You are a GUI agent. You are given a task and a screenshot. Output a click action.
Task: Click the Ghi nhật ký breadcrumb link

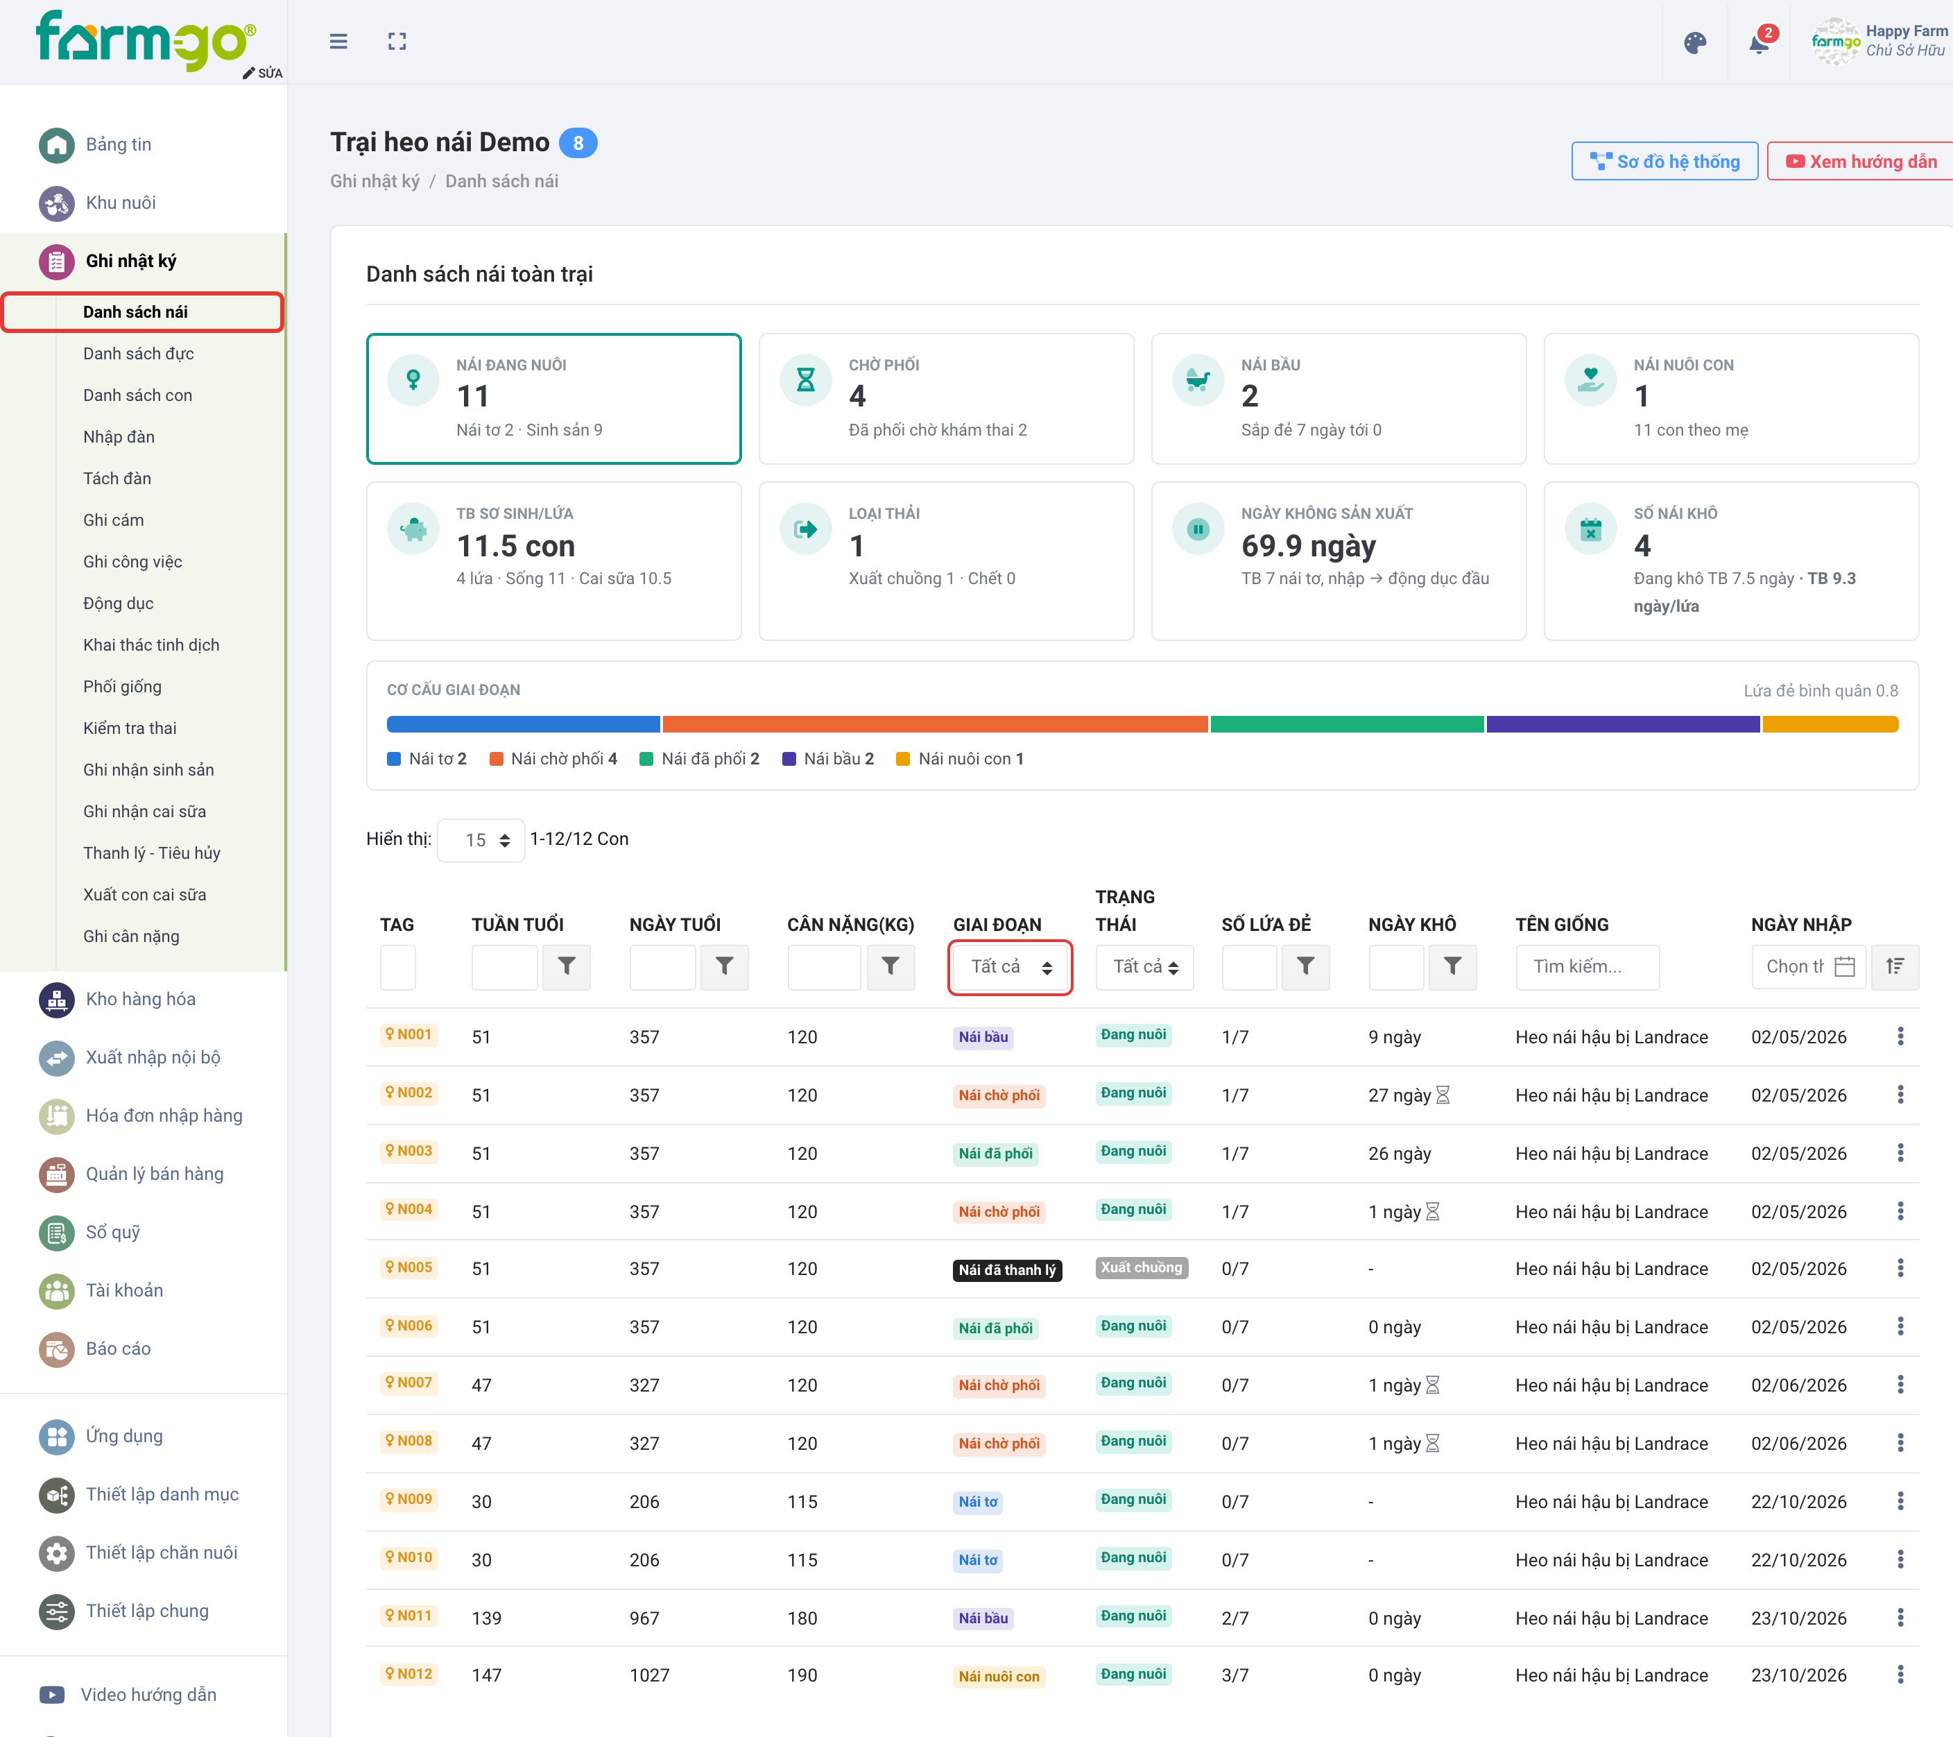pyautogui.click(x=375, y=182)
